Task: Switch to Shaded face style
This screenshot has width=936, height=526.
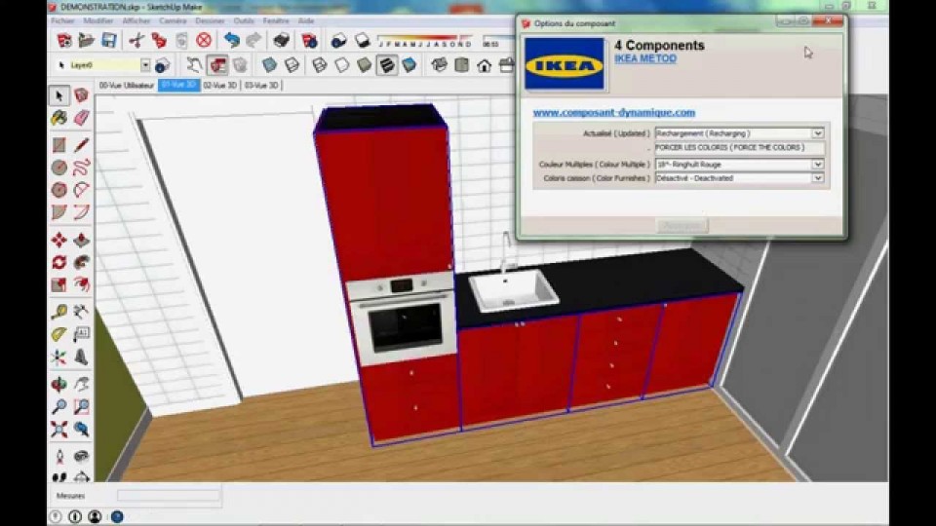Action: point(364,65)
